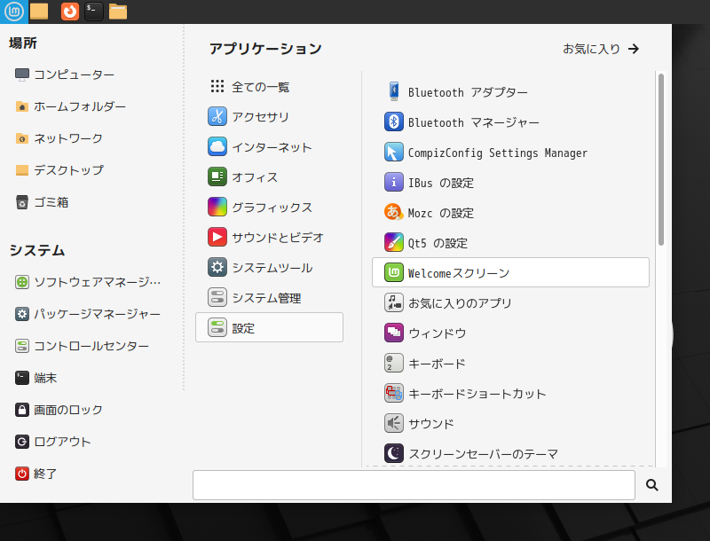Select サウンドとビデオ category
This screenshot has height=541, width=710.
(269, 237)
